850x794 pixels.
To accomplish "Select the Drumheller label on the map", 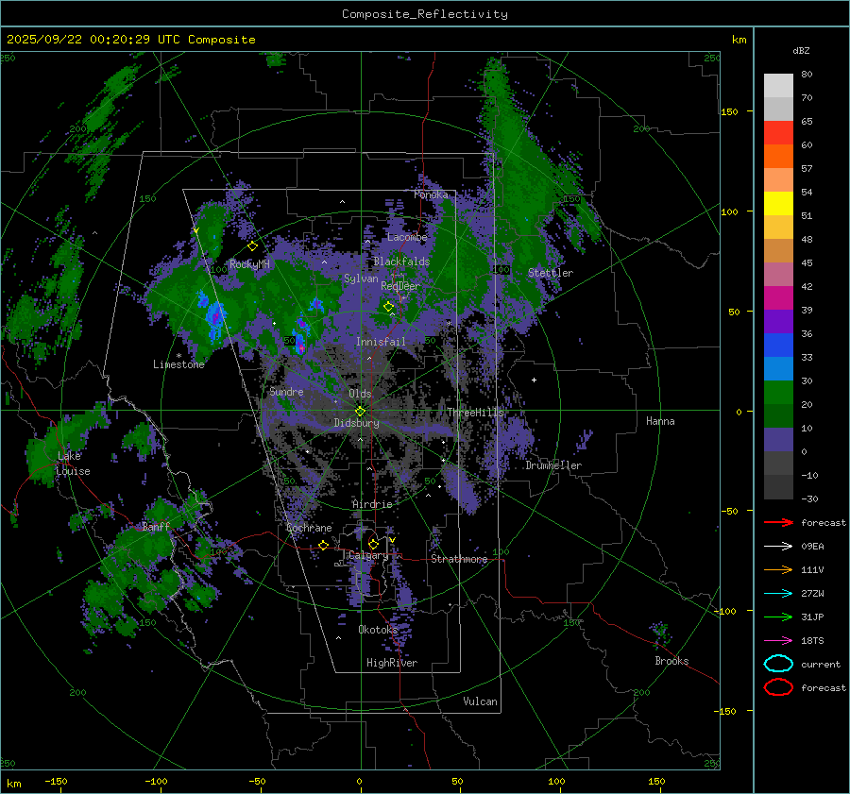I will coord(553,465).
